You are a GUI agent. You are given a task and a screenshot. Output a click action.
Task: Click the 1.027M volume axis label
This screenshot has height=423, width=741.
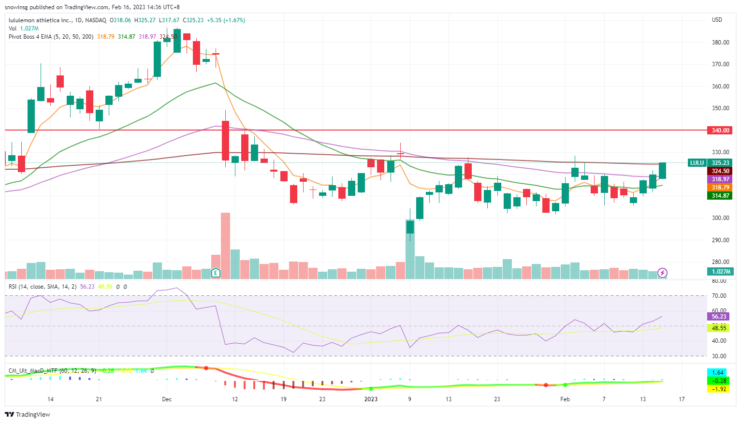(x=720, y=272)
